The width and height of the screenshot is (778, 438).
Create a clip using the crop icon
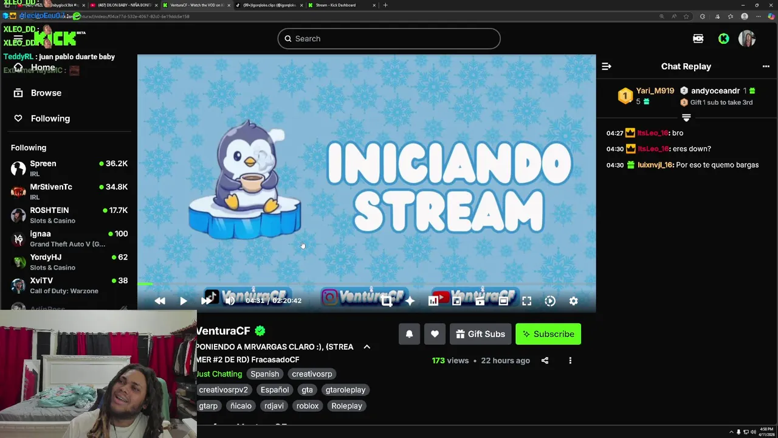[387, 301]
